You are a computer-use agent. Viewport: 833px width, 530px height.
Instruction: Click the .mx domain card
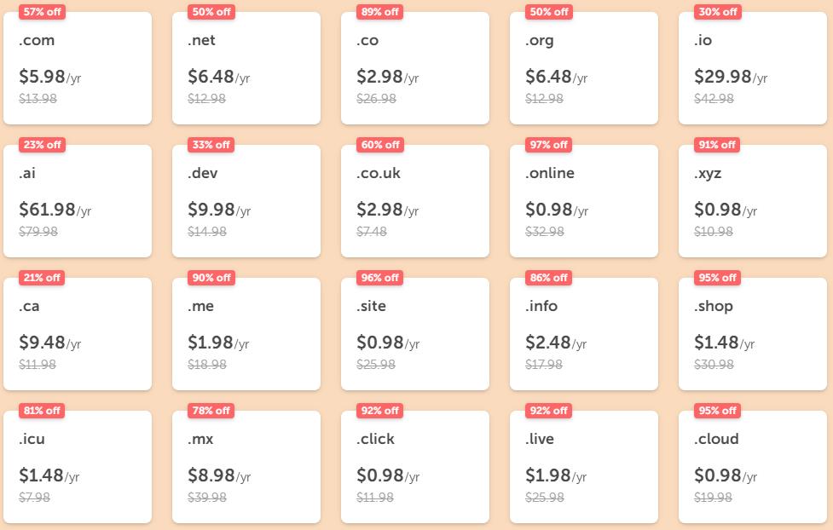pyautogui.click(x=246, y=467)
